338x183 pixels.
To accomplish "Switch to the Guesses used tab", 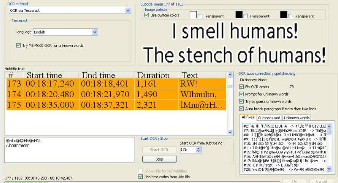I will point(269,118).
